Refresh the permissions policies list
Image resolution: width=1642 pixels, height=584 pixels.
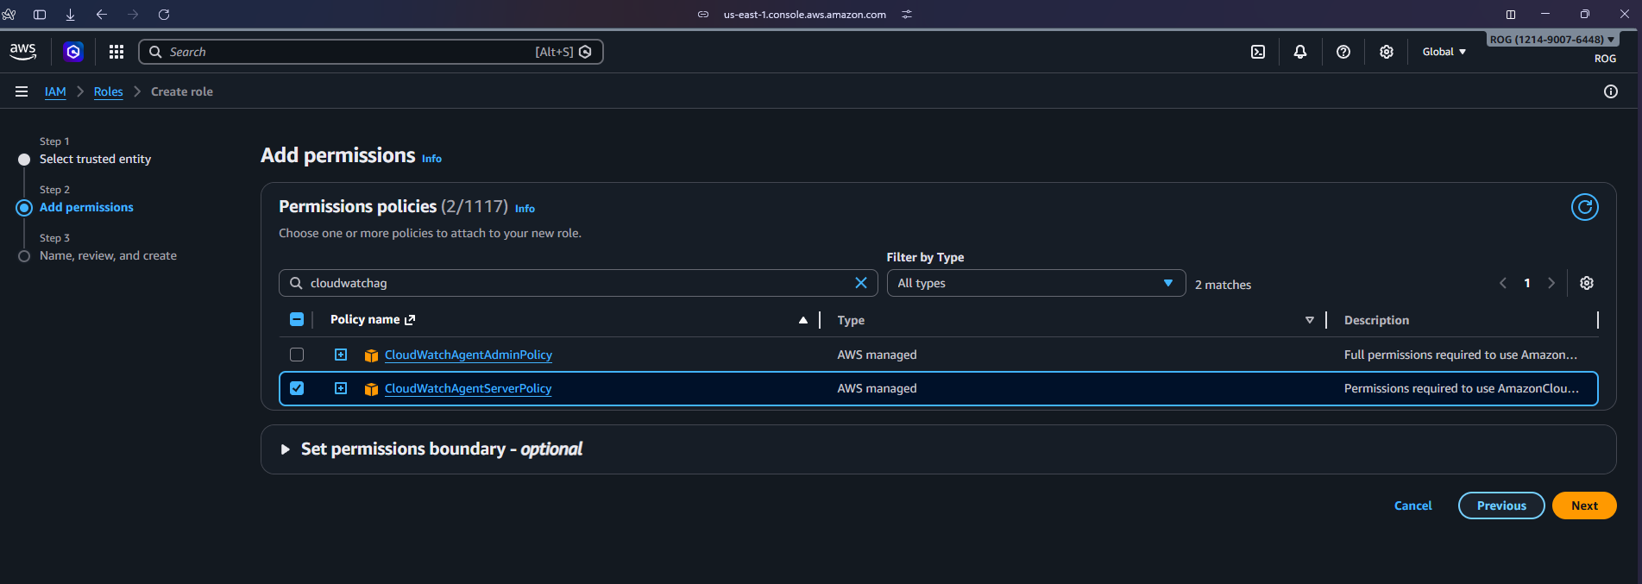click(x=1584, y=207)
